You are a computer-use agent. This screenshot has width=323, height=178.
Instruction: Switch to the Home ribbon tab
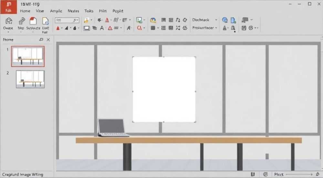[x=25, y=11]
